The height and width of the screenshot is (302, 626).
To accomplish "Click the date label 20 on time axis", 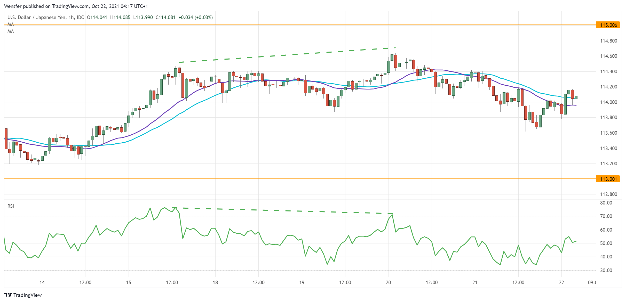I will [x=388, y=282].
